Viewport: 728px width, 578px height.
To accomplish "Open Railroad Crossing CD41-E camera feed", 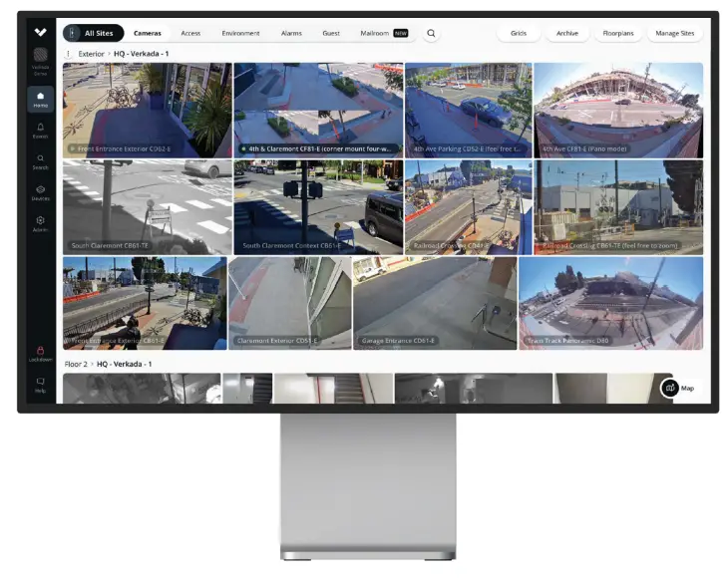I will coord(469,207).
